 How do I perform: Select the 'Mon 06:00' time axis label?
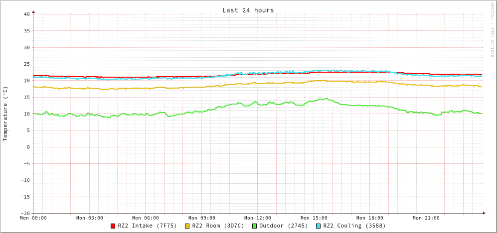(146, 218)
